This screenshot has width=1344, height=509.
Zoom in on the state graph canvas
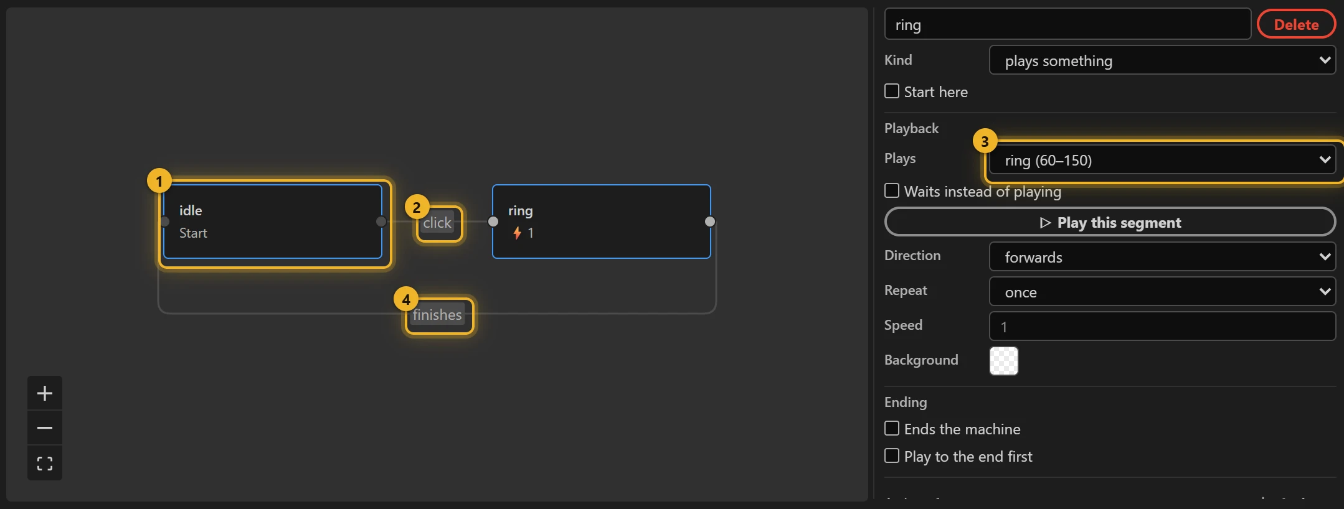click(x=45, y=393)
